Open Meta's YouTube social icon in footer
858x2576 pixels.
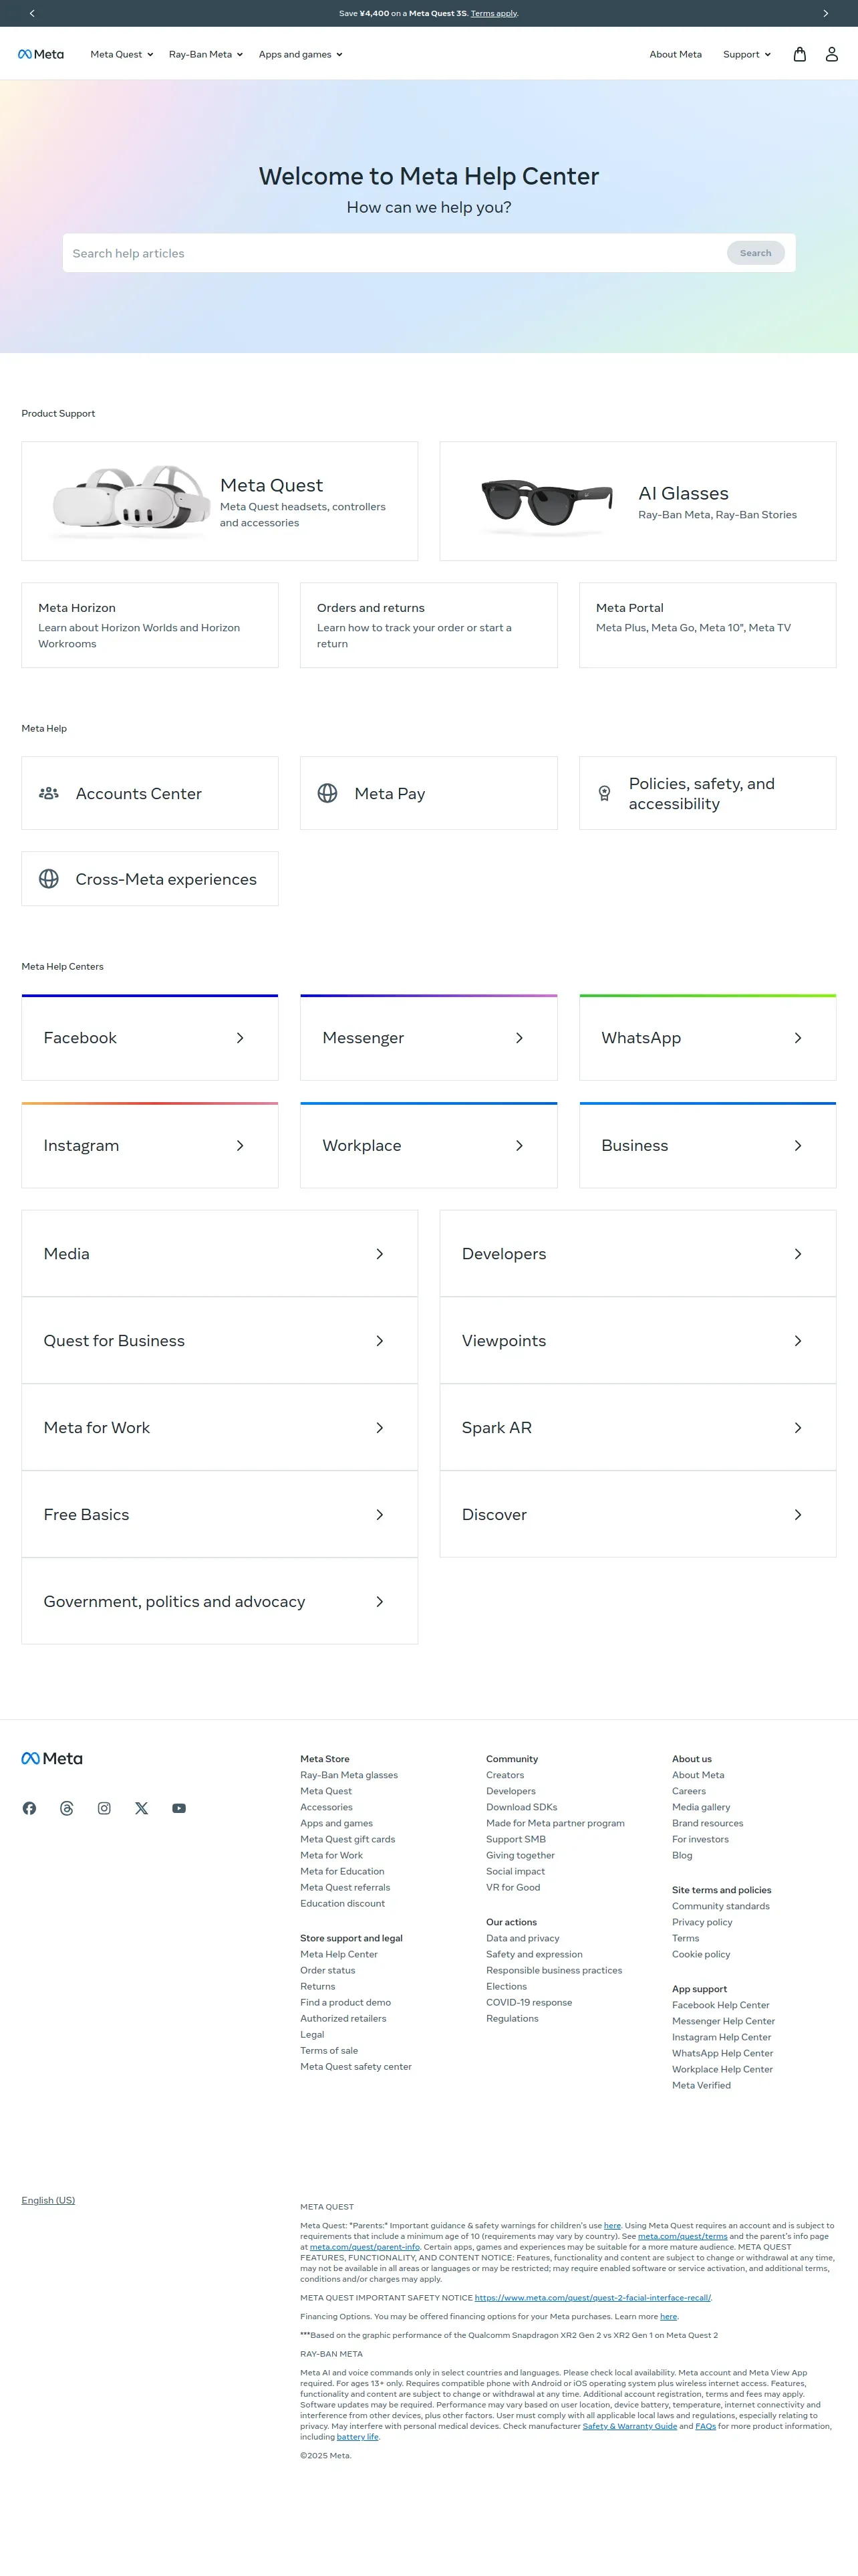(179, 1808)
